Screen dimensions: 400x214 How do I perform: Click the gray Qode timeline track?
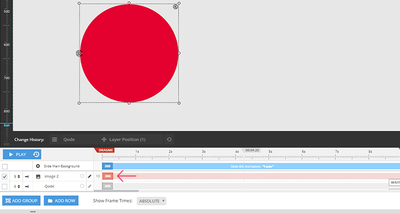[x=251, y=186]
